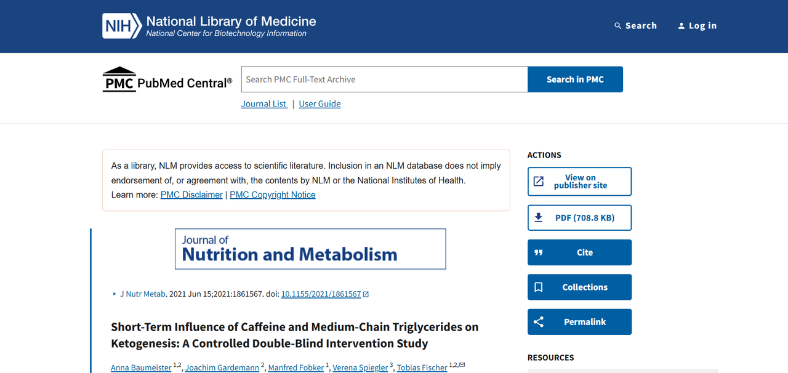This screenshot has height=373, width=788.
Task: Open header Search with magnifier icon
Action: (618, 26)
